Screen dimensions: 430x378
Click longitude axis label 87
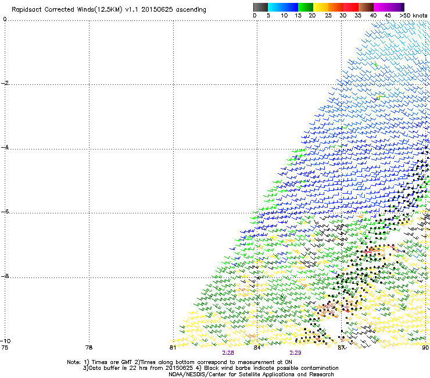(341, 348)
